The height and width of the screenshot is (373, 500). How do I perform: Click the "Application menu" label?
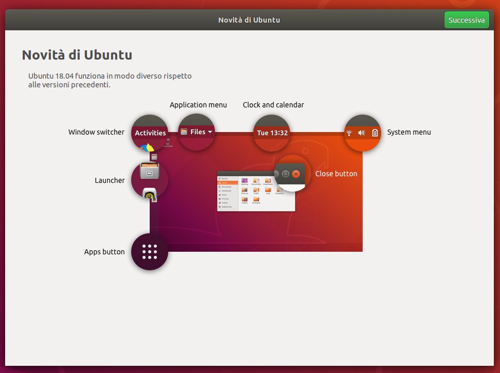pos(198,105)
